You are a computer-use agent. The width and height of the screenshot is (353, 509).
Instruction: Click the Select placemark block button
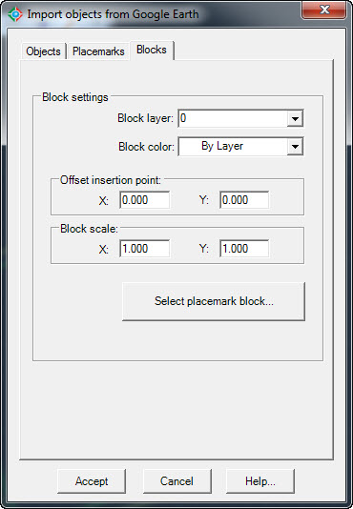pyautogui.click(x=214, y=301)
